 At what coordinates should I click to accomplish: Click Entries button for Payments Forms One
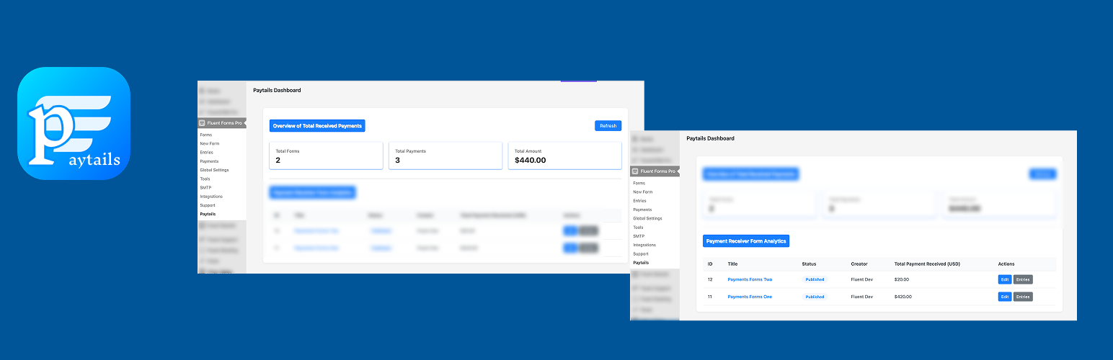pos(1023,297)
